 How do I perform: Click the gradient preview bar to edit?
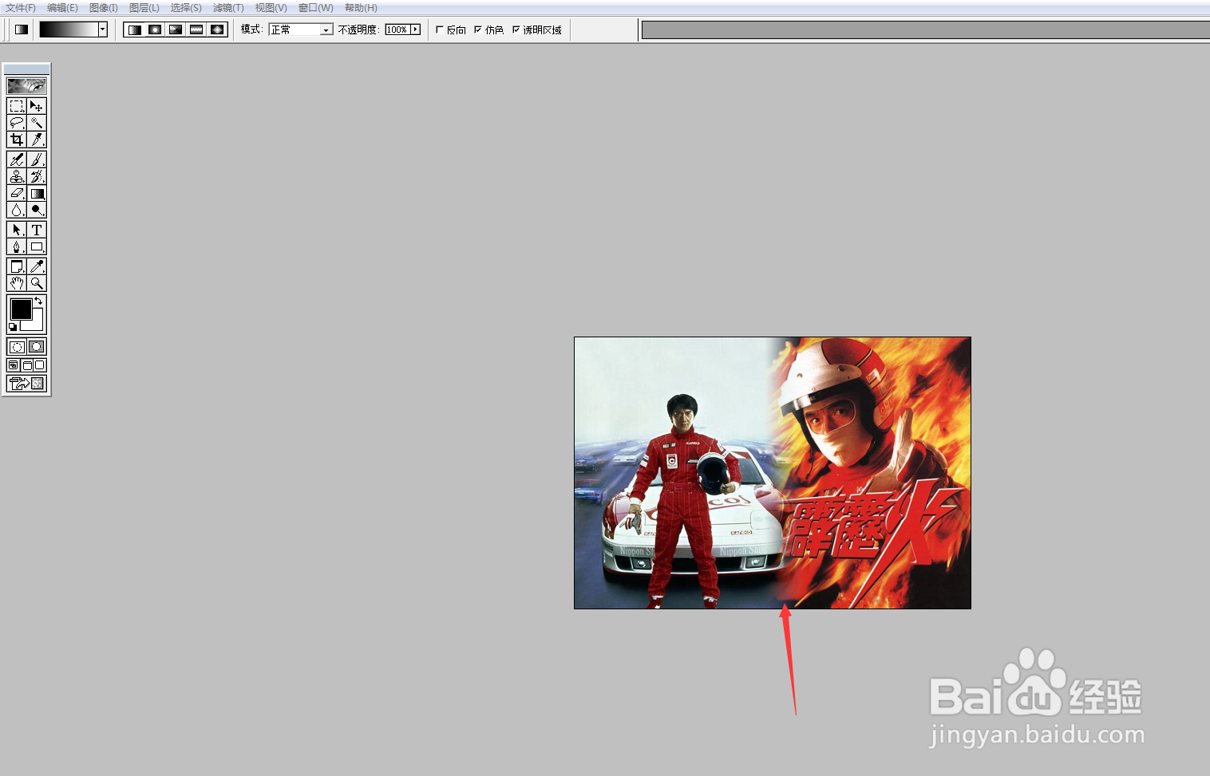(69, 30)
